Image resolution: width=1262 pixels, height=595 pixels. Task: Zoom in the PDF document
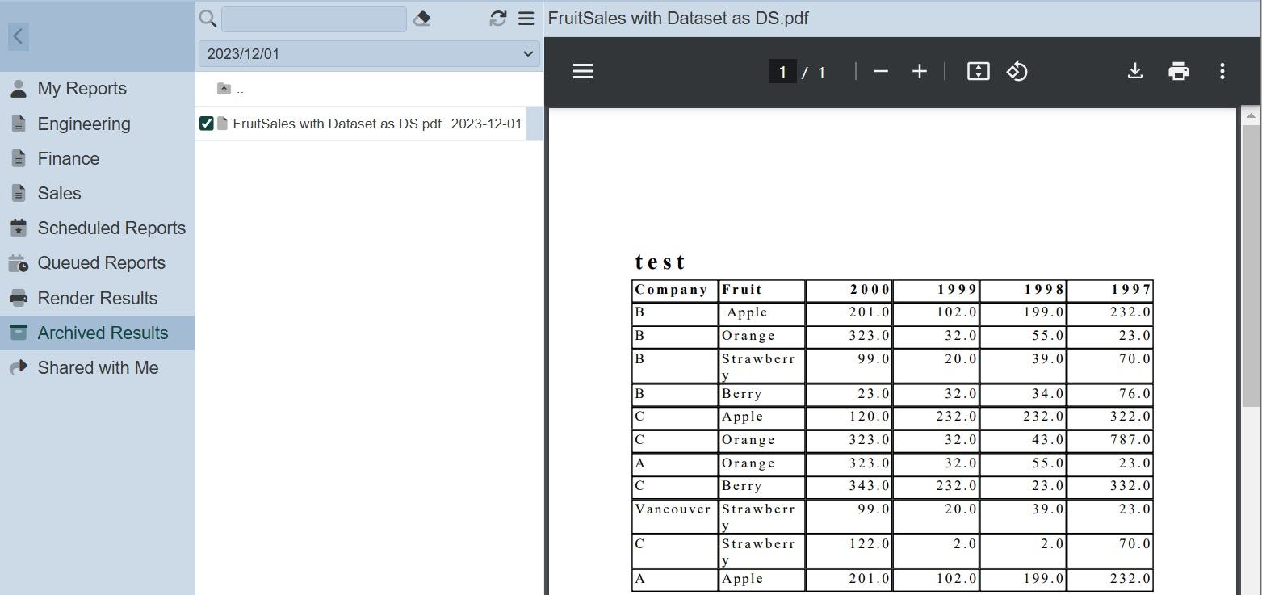point(919,72)
